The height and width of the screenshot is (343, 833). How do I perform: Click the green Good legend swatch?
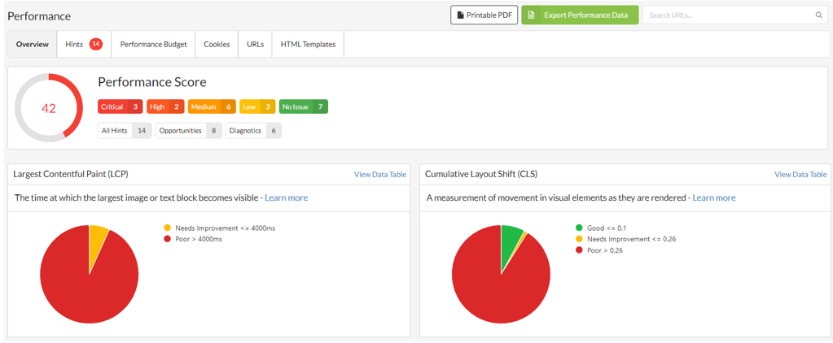(579, 228)
